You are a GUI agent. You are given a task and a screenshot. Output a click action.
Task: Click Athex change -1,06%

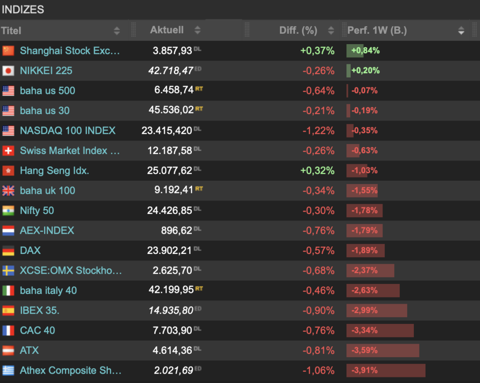click(x=318, y=370)
